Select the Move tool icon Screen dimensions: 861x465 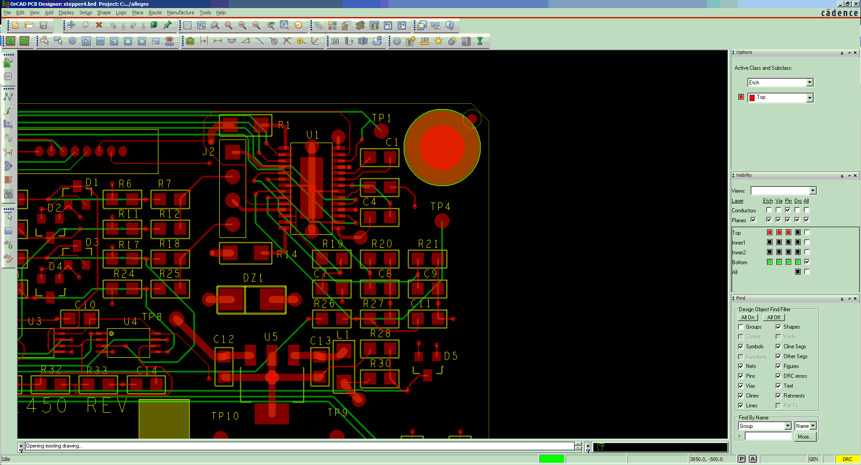pos(71,25)
